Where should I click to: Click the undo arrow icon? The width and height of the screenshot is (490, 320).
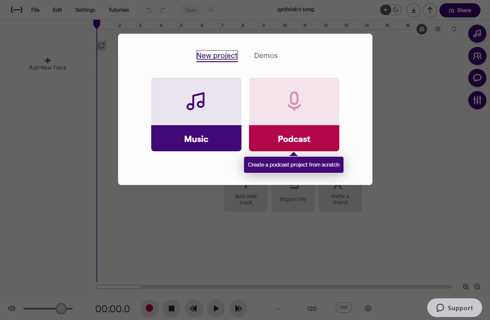point(149,10)
